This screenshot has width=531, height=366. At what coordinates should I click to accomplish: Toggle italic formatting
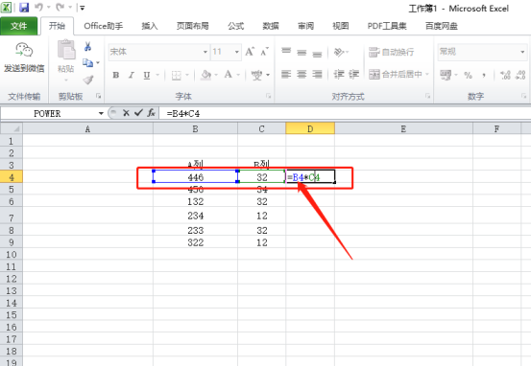click(x=132, y=75)
